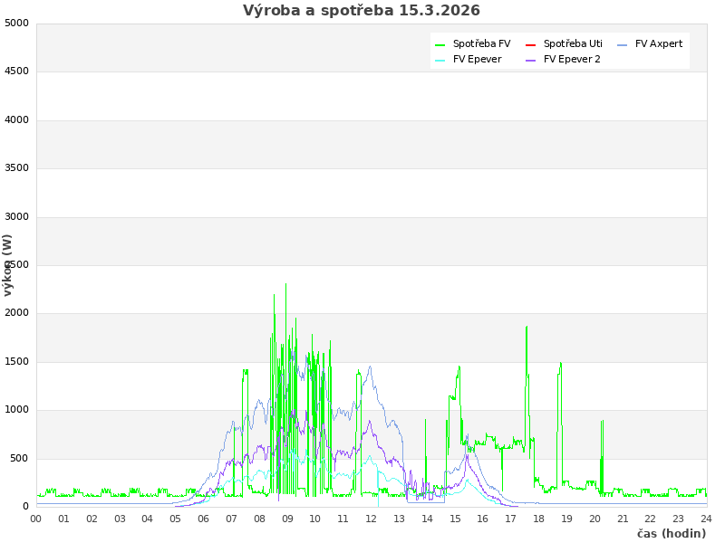Click the green Spotřeba FV legend swatch

pos(440,44)
